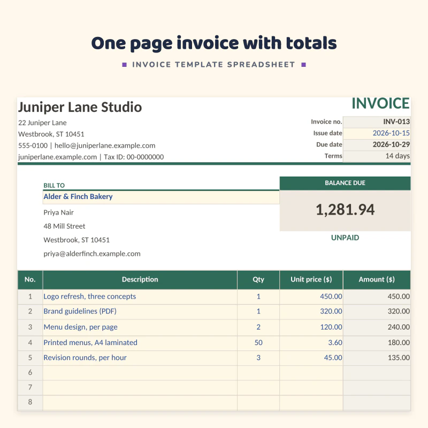428x428 pixels.
Task: Edit the issue date 2026-10-15
Action: pos(377,133)
